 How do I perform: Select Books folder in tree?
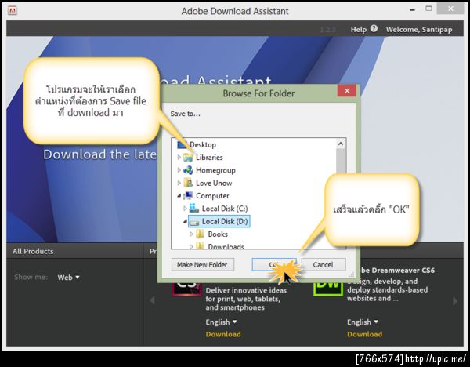pos(218,234)
